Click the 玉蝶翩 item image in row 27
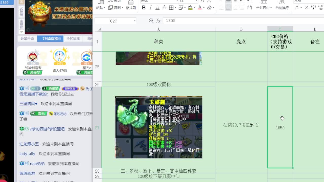This screenshot has width=324, height=182. 158,127
